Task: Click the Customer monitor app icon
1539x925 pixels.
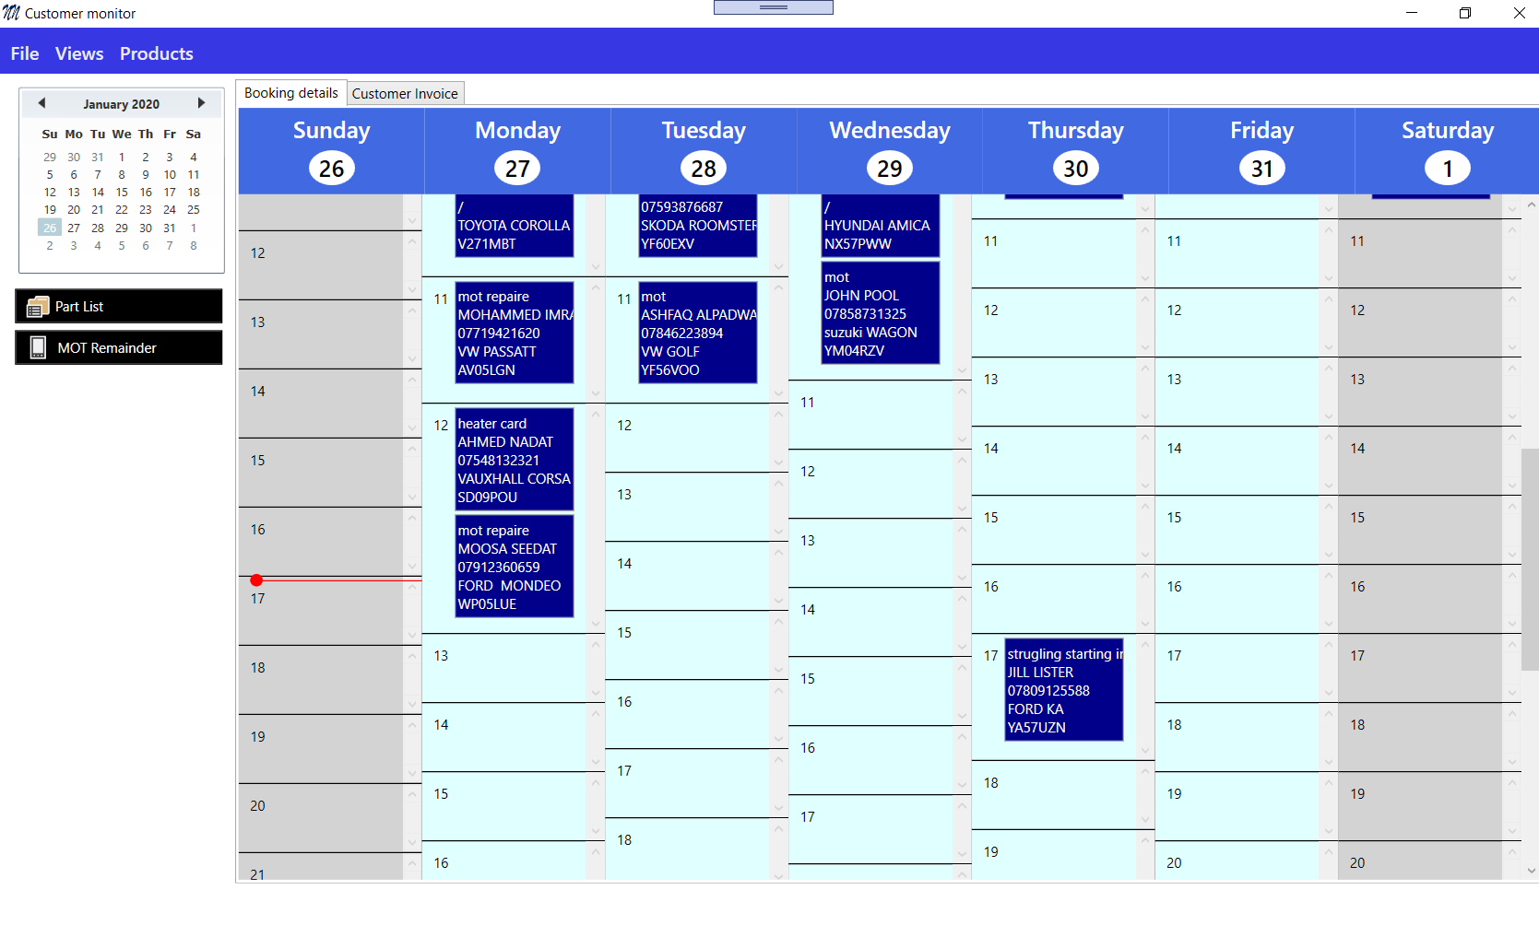Action: pyautogui.click(x=12, y=13)
